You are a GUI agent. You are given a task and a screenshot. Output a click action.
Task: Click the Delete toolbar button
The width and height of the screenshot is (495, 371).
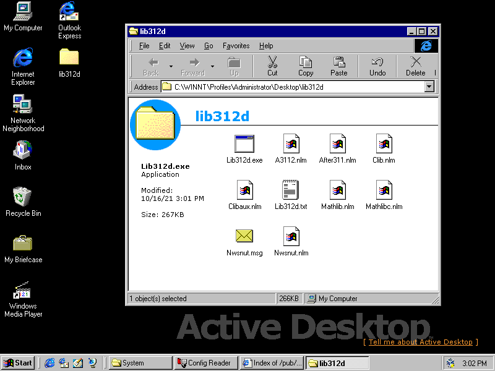pos(415,66)
